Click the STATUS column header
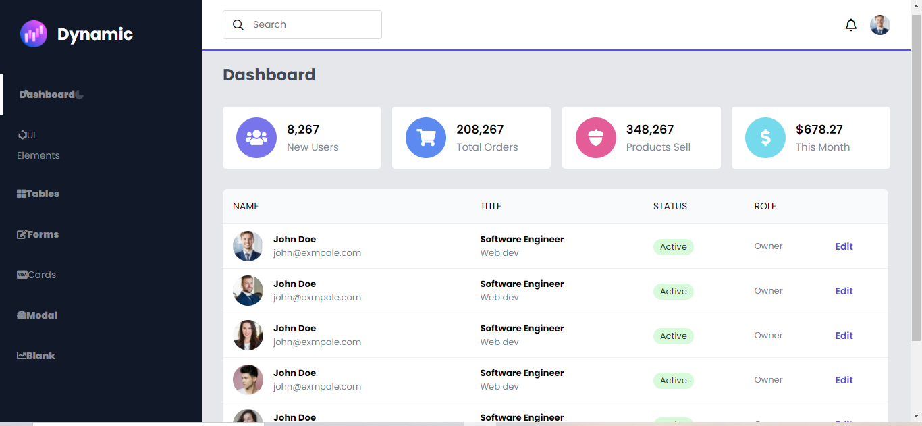 [x=670, y=206]
